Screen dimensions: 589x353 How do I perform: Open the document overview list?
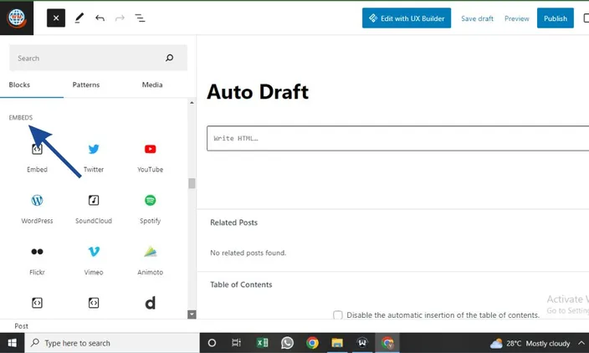[140, 18]
